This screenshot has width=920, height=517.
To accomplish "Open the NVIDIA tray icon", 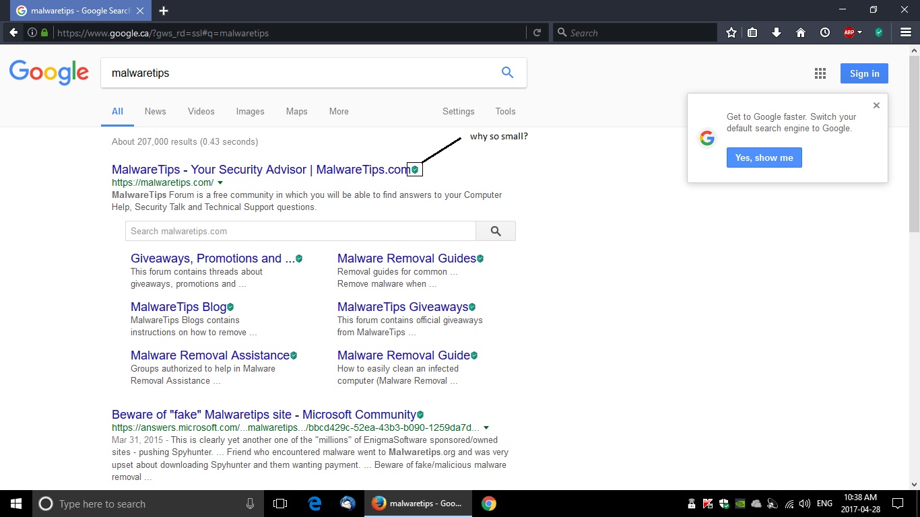I will 740,504.
